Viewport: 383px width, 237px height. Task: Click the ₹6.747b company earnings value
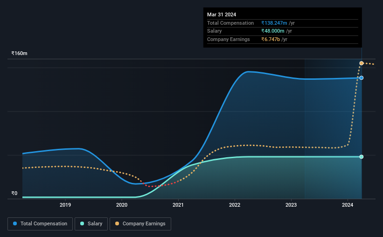click(271, 39)
